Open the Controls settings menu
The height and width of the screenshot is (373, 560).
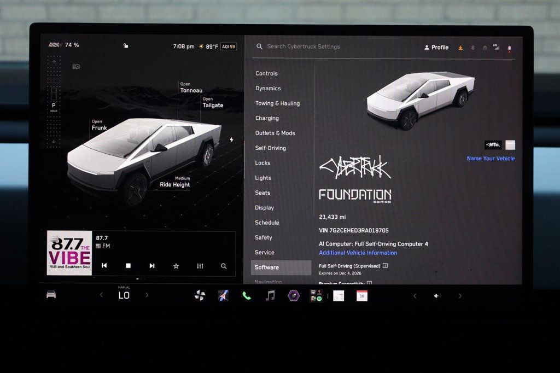click(x=266, y=73)
